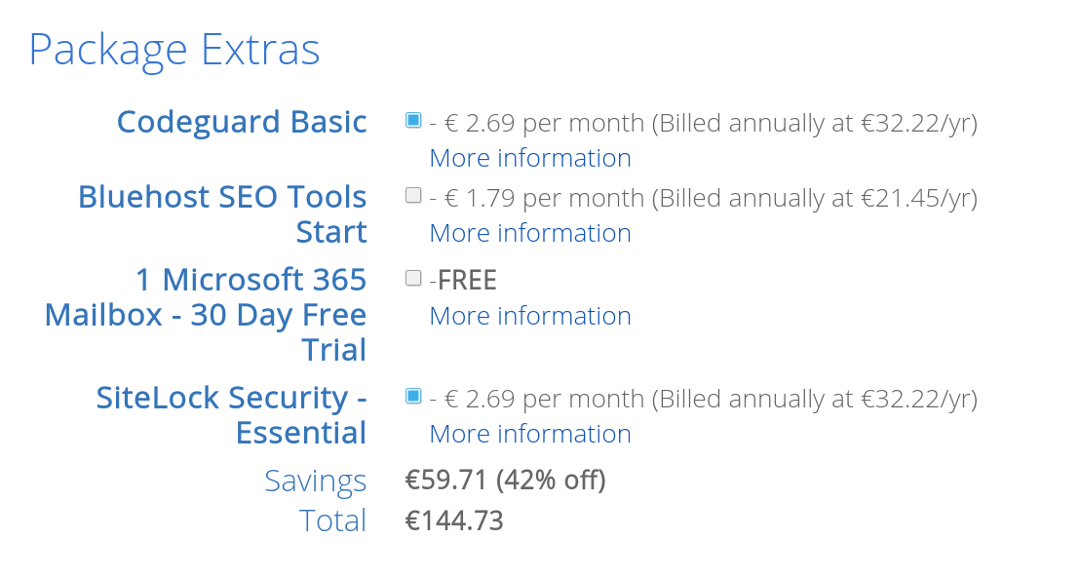Click the €59.71 (42% off) savings amount
Image resolution: width=1081 pixels, height=578 pixels.
pos(505,480)
